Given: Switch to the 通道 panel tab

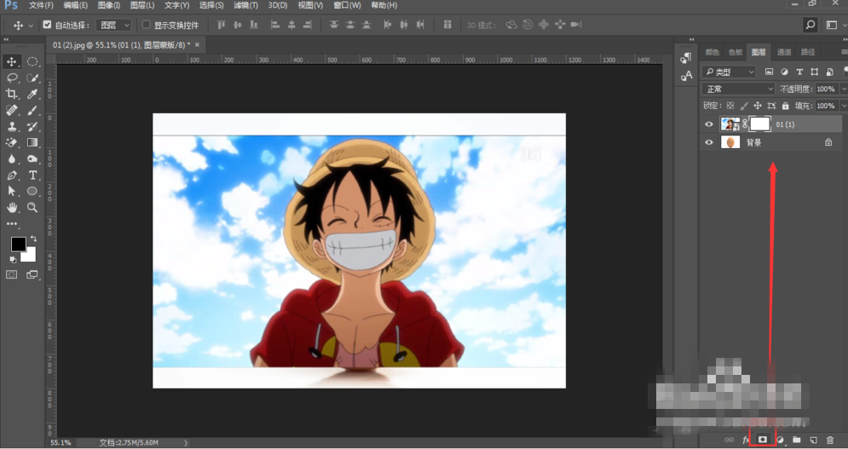Looking at the screenshot, I should click(x=783, y=52).
